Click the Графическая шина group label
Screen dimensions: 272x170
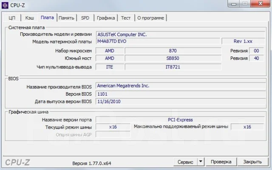[28, 112]
